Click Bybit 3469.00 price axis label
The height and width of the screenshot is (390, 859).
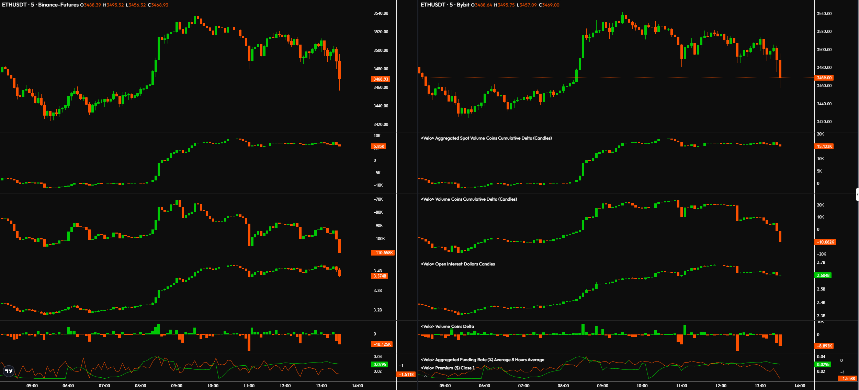tap(824, 78)
